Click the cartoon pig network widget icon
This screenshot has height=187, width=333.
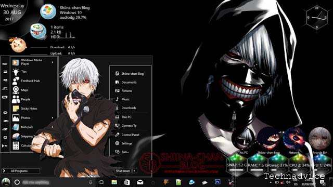click(18, 44)
